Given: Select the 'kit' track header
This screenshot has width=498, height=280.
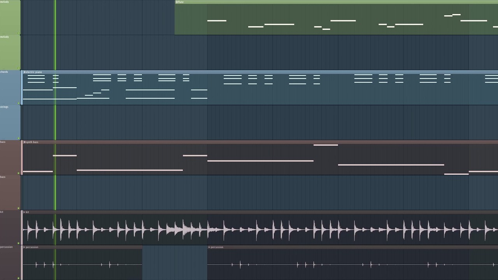Looking at the screenshot, I should 10,227.
